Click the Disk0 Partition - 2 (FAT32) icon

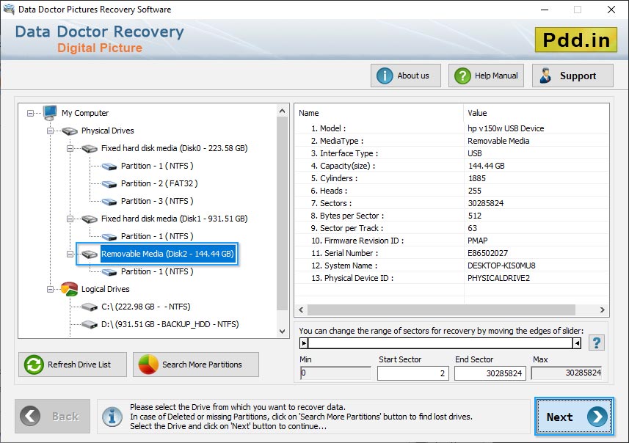[109, 184]
